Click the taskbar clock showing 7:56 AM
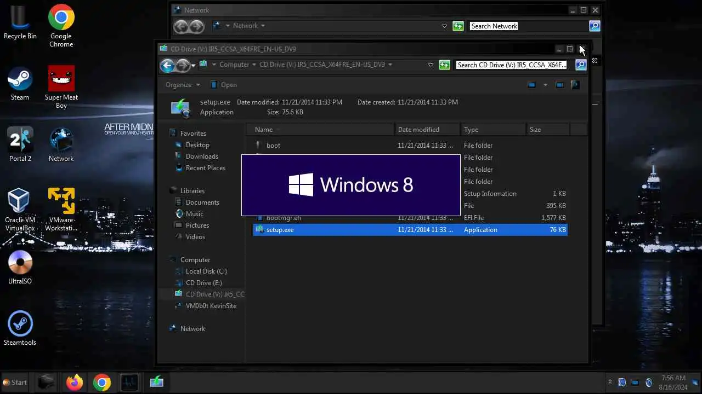The height and width of the screenshot is (394, 702). 673,383
